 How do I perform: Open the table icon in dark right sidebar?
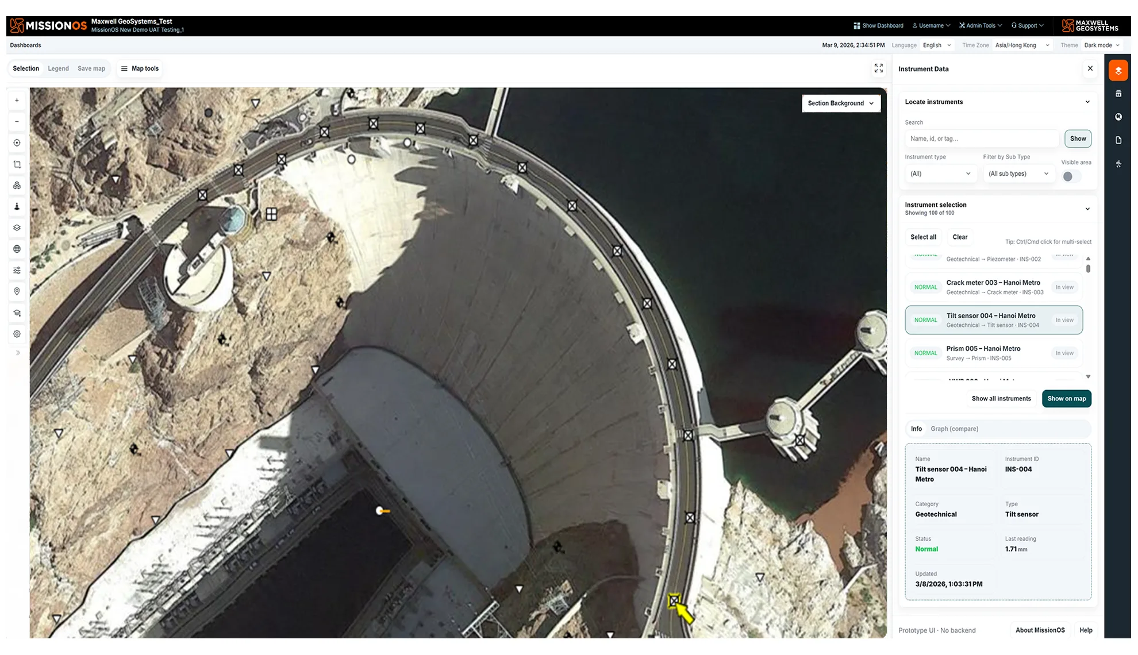[x=1118, y=94]
